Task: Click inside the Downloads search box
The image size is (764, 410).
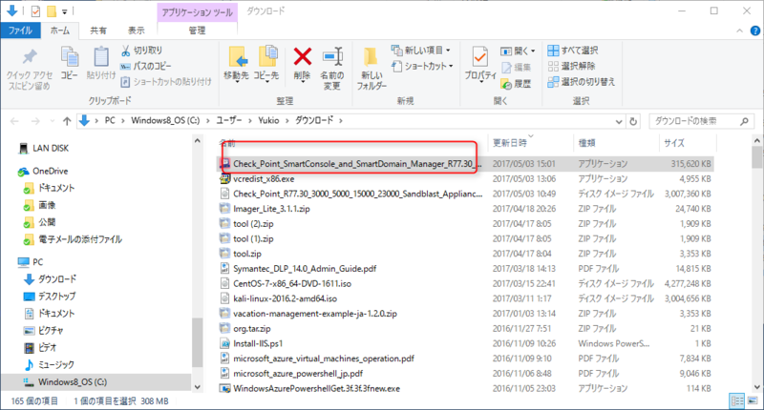Action: [694, 121]
